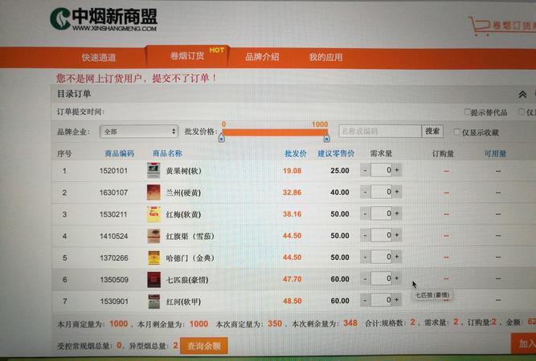Click the left handle of 批发价格 slider
Screen dimensions: 536x361
click(222, 138)
